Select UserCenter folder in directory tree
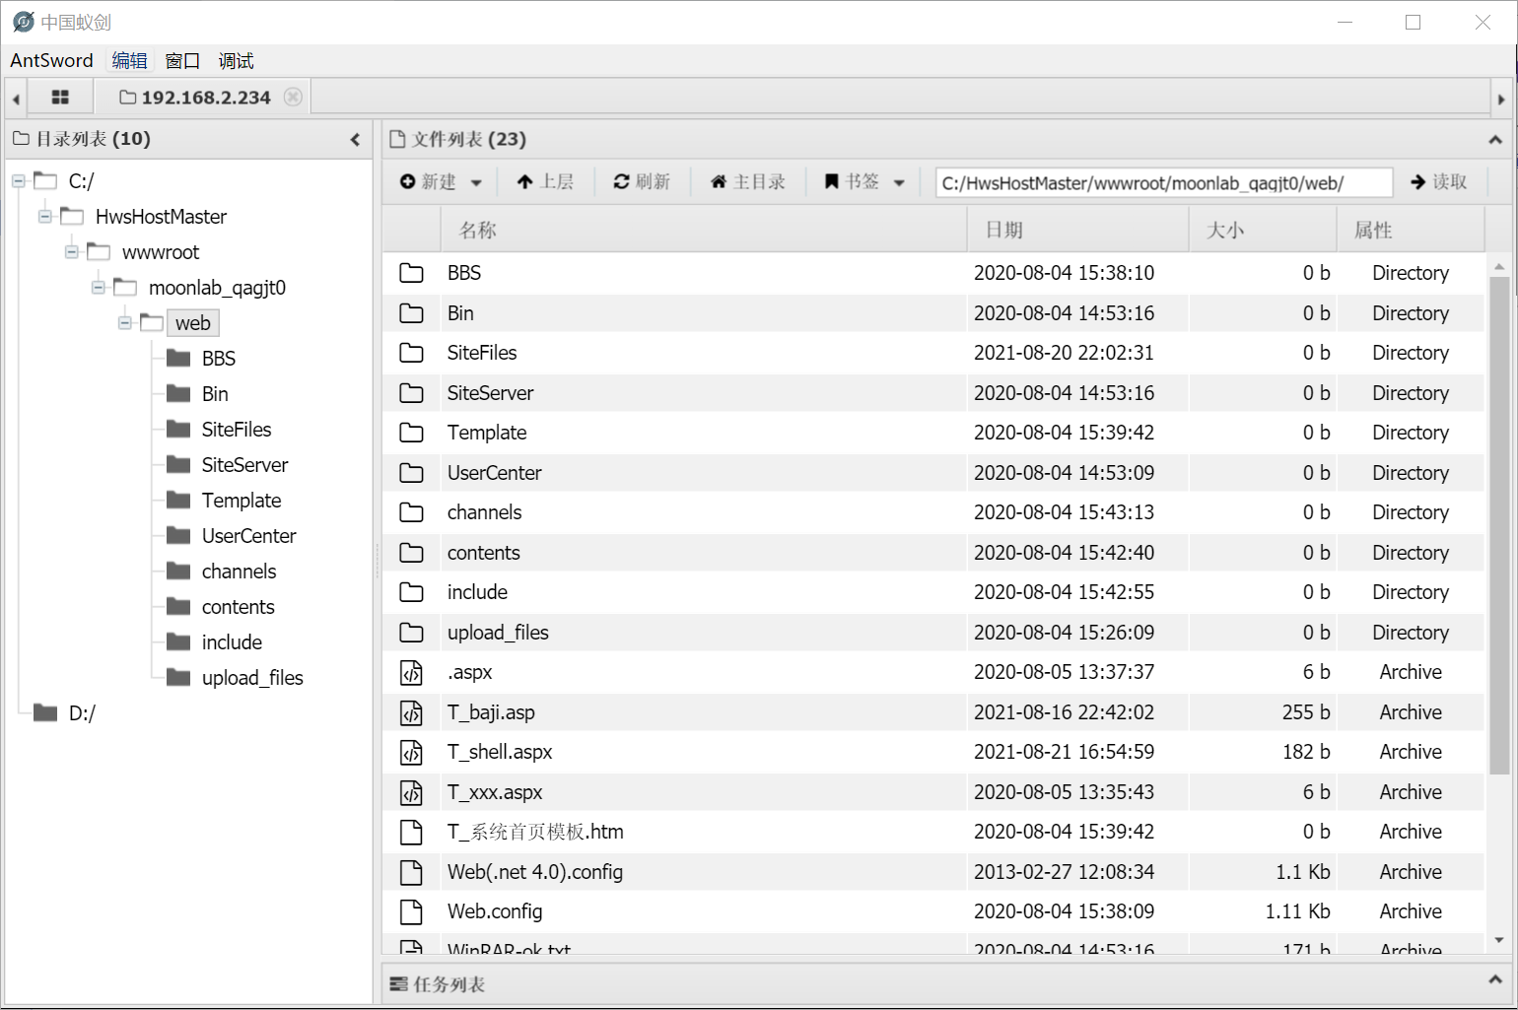This screenshot has width=1518, height=1010. click(248, 536)
